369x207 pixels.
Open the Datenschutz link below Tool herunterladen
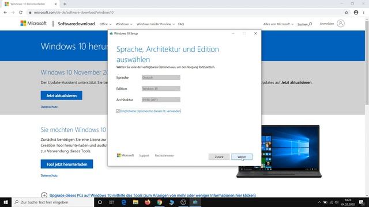pos(49,175)
